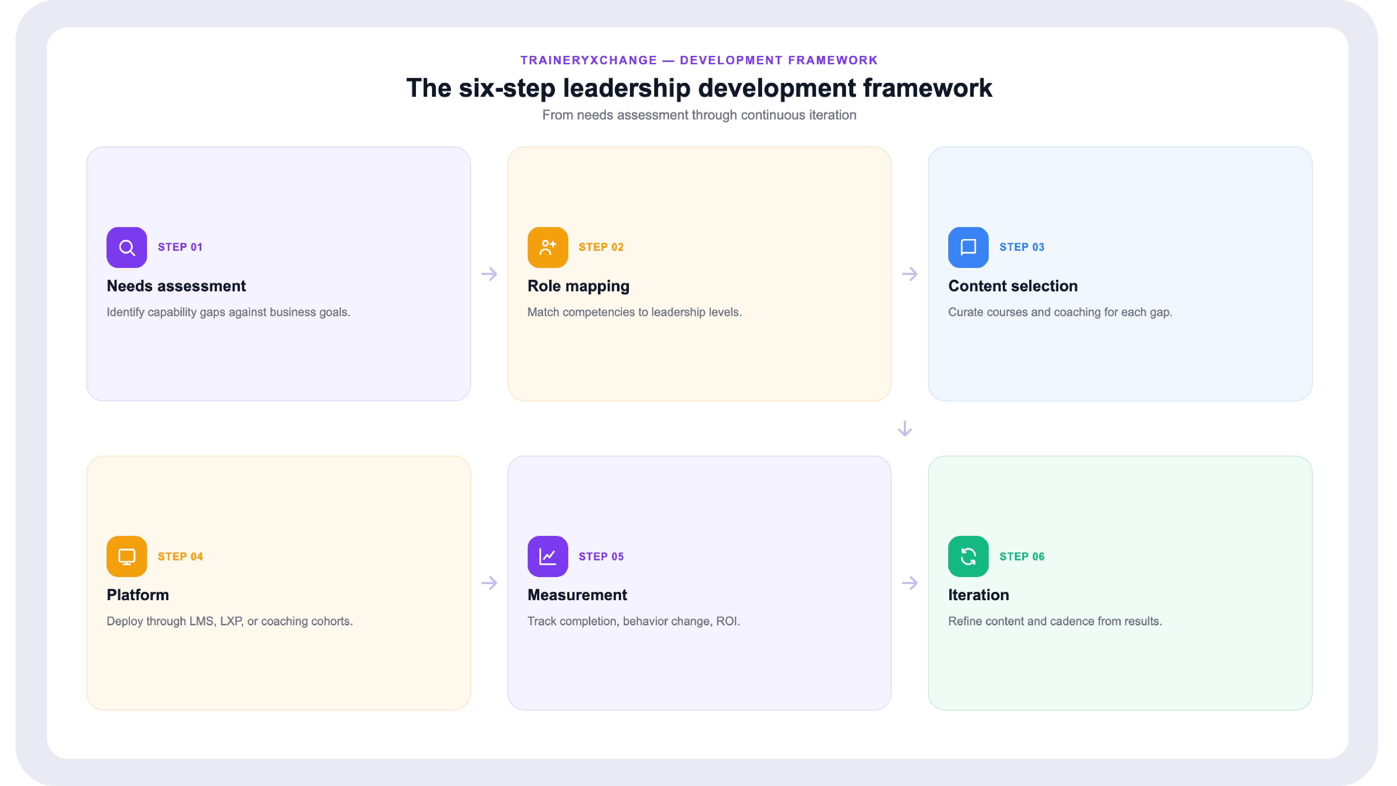Screen dimensions: 1397x786
Task: Click subtitle 'From needs assessment through continuous iteration'
Action: click(699, 115)
